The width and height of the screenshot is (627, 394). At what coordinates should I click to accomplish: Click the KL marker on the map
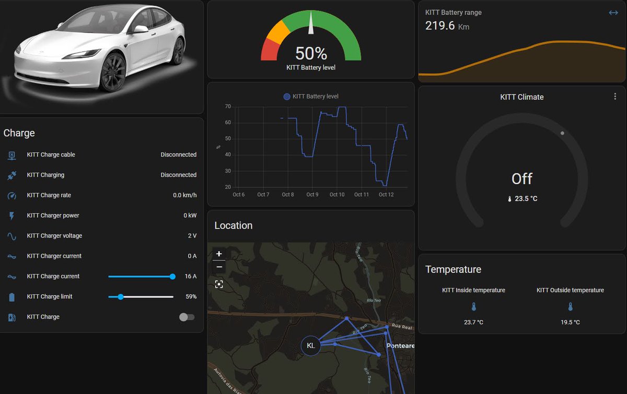tap(311, 346)
